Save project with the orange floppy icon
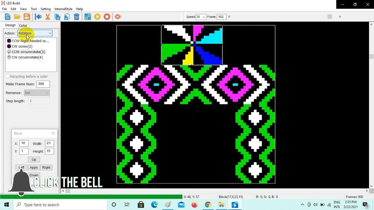Viewport: 374px width, 210px height. [27, 17]
